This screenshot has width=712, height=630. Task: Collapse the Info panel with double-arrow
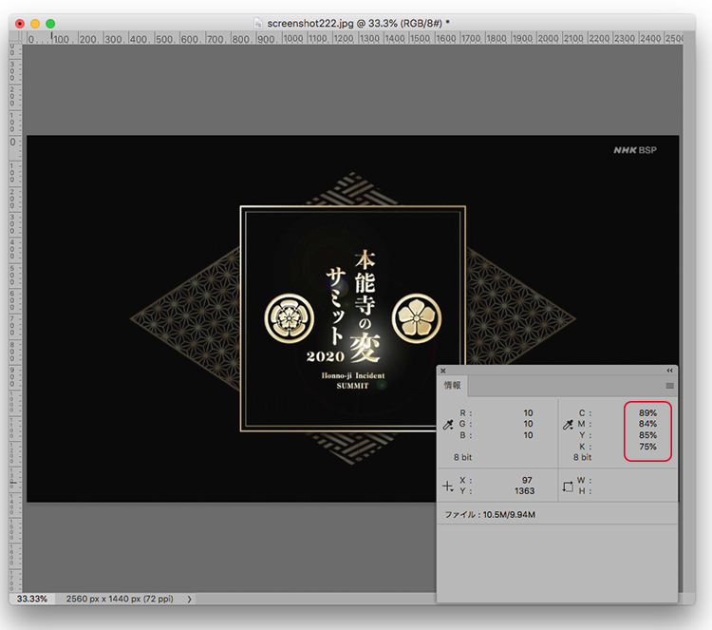pos(669,370)
